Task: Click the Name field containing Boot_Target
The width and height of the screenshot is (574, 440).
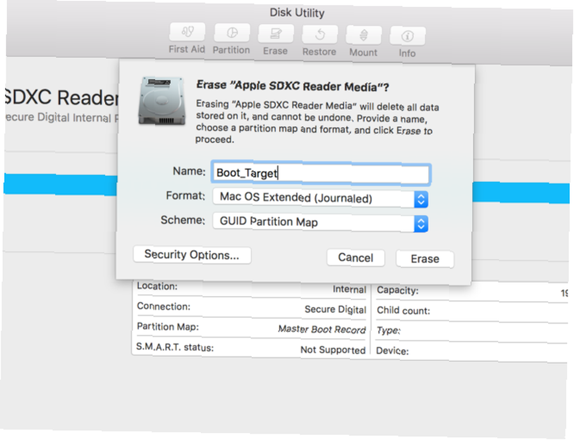Action: [321, 173]
